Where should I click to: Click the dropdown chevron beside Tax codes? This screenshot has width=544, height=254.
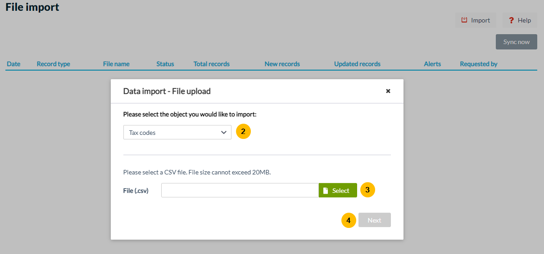click(224, 132)
